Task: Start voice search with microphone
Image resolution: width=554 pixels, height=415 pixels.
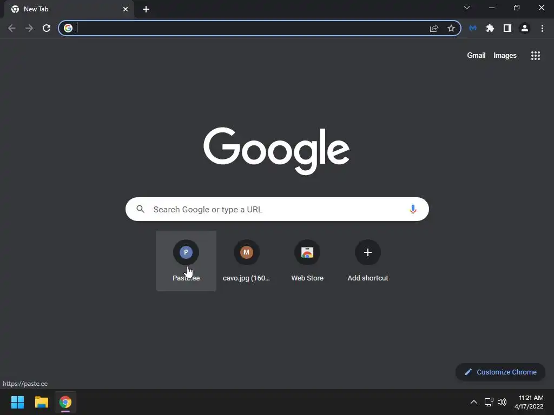Action: (413, 209)
